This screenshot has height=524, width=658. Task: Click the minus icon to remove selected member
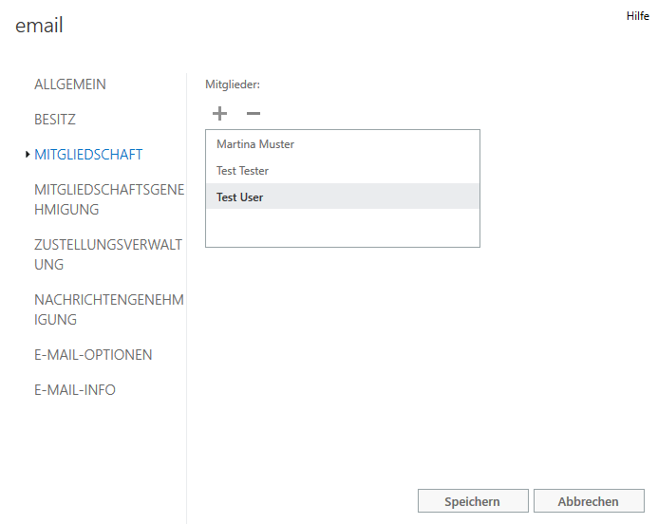(253, 114)
